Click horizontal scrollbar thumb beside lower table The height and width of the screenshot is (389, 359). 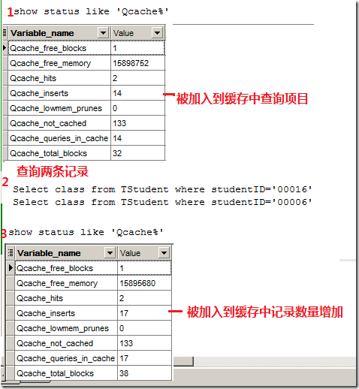click(183, 361)
